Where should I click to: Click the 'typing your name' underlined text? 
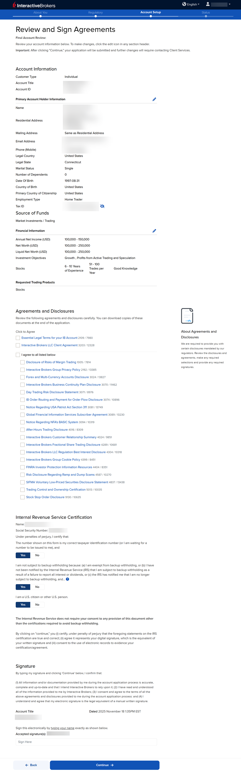[62, 728]
